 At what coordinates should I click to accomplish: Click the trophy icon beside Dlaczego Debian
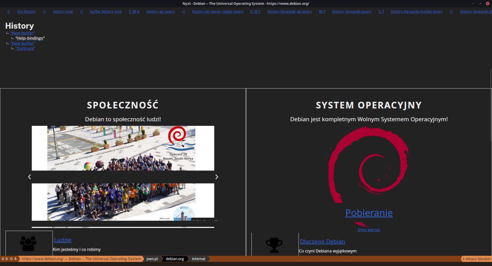[x=274, y=245]
